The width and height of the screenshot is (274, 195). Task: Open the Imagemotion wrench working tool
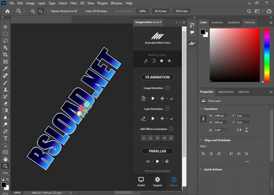[146, 61]
